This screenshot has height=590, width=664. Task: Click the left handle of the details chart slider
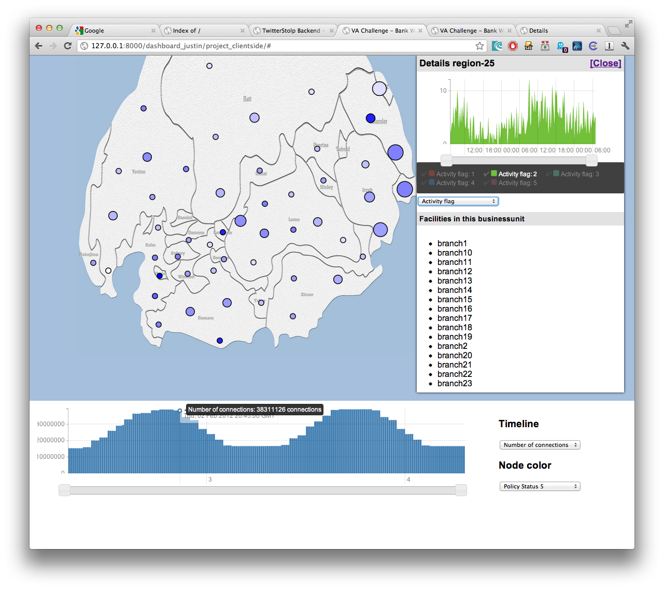(446, 161)
